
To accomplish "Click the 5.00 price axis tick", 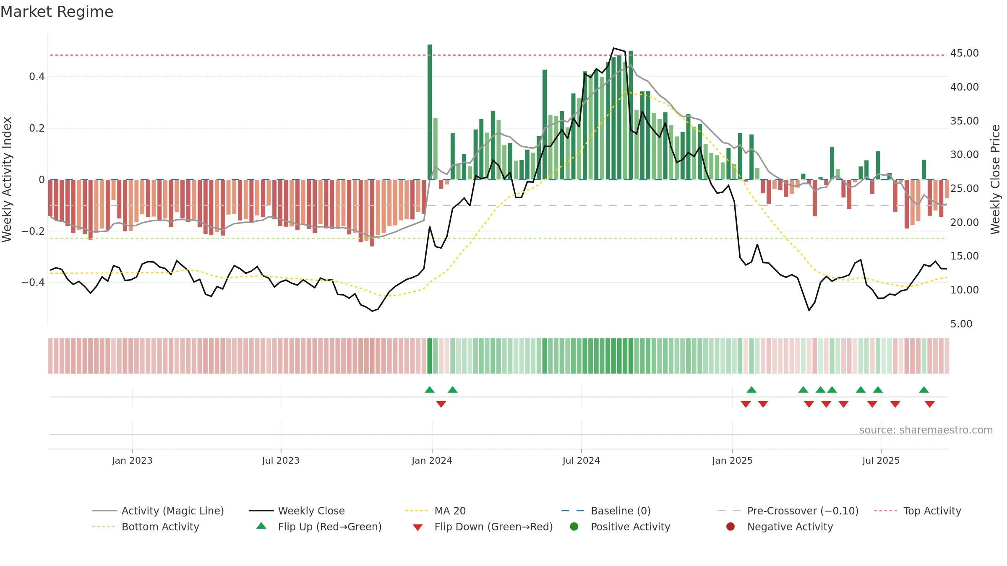I will 961,324.
